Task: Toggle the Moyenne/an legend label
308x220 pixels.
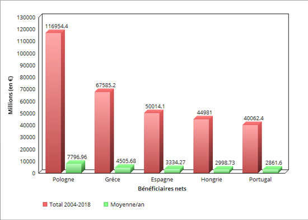Action: click(127, 204)
